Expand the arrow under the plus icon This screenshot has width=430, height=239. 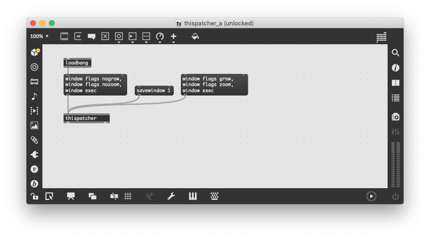click(173, 42)
